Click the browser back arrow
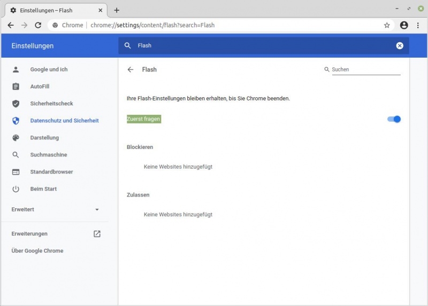Viewport: 428px width, 306px height. [x=11, y=25]
